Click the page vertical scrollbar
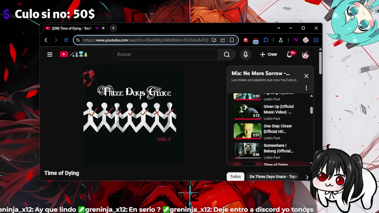This screenshot has width=379, height=213. 320,63
